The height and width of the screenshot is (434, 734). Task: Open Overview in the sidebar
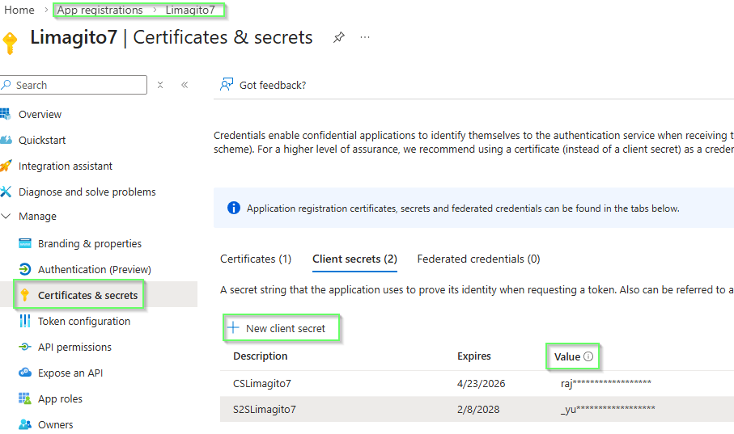click(x=40, y=115)
